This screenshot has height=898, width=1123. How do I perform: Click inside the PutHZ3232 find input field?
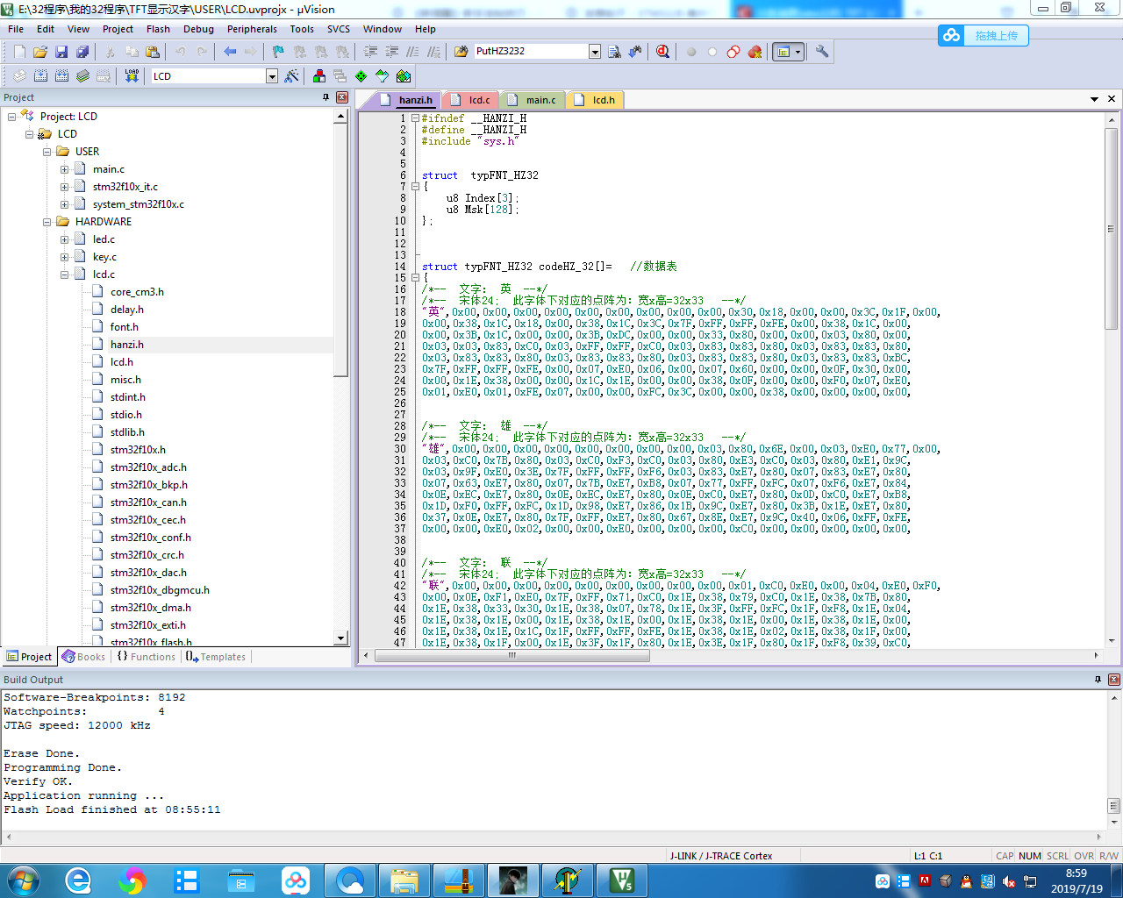[x=530, y=52]
